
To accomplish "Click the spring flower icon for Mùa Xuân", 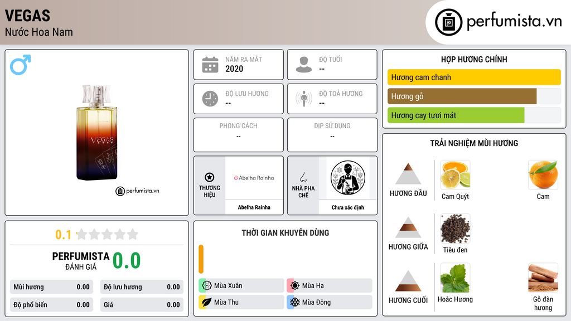I will click(206, 285).
